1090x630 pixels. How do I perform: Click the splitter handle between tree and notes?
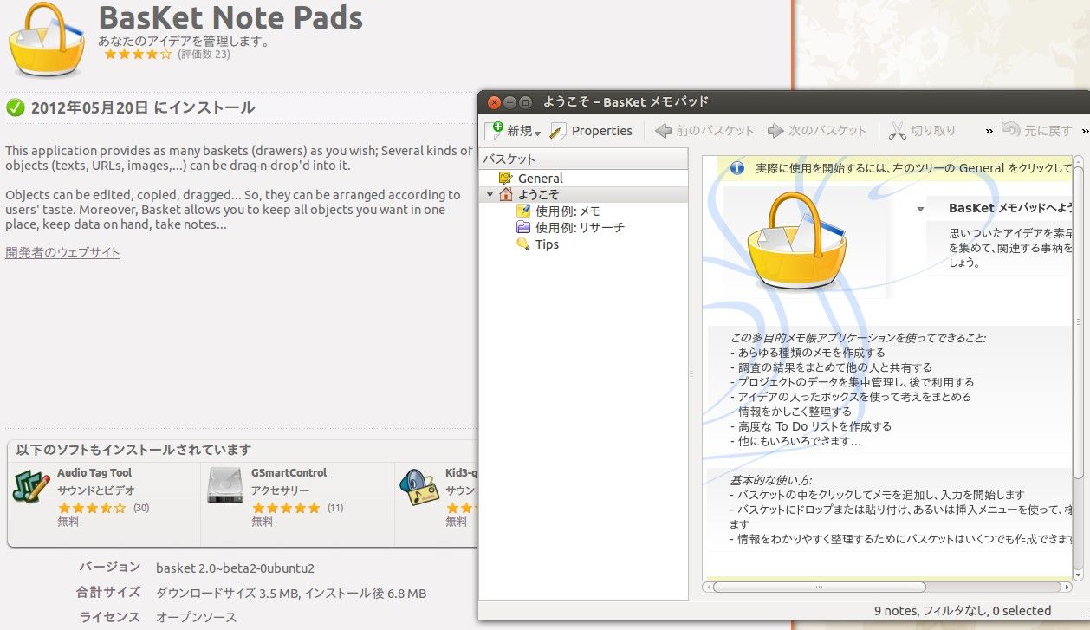coord(691,373)
